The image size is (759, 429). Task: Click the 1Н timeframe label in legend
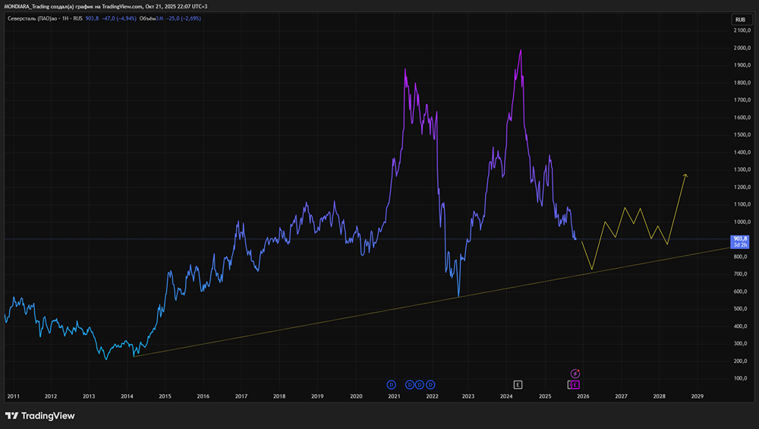(65, 18)
